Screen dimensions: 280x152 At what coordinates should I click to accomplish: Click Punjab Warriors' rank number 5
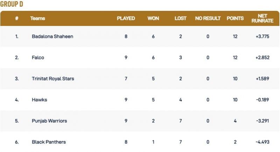click(17, 121)
